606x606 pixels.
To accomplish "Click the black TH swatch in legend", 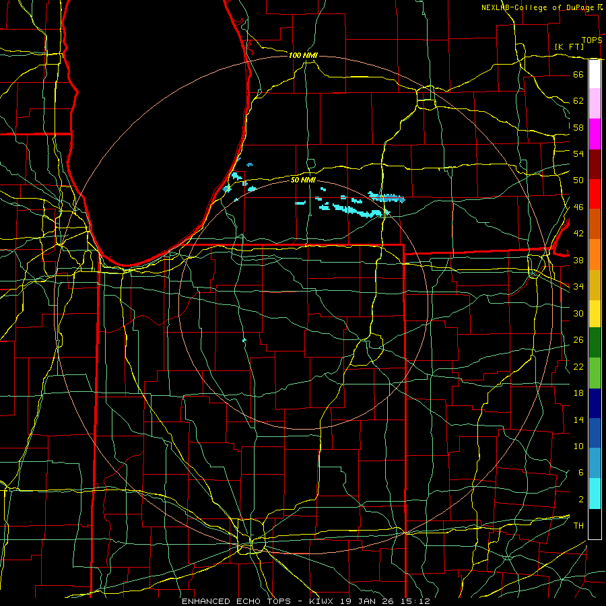I will coord(595,524).
